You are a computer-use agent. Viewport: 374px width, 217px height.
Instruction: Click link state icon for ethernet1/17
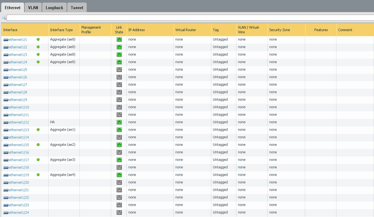(x=119, y=160)
